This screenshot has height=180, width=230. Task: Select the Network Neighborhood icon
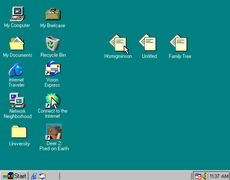point(17,100)
